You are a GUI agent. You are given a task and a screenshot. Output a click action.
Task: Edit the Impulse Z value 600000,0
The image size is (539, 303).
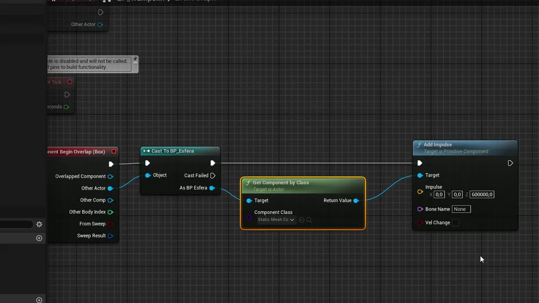pos(482,195)
